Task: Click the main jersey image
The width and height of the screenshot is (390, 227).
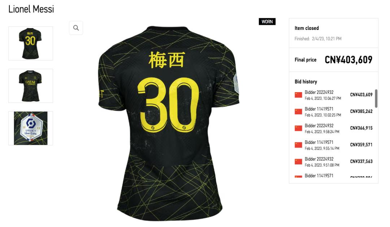Action: coord(169,123)
